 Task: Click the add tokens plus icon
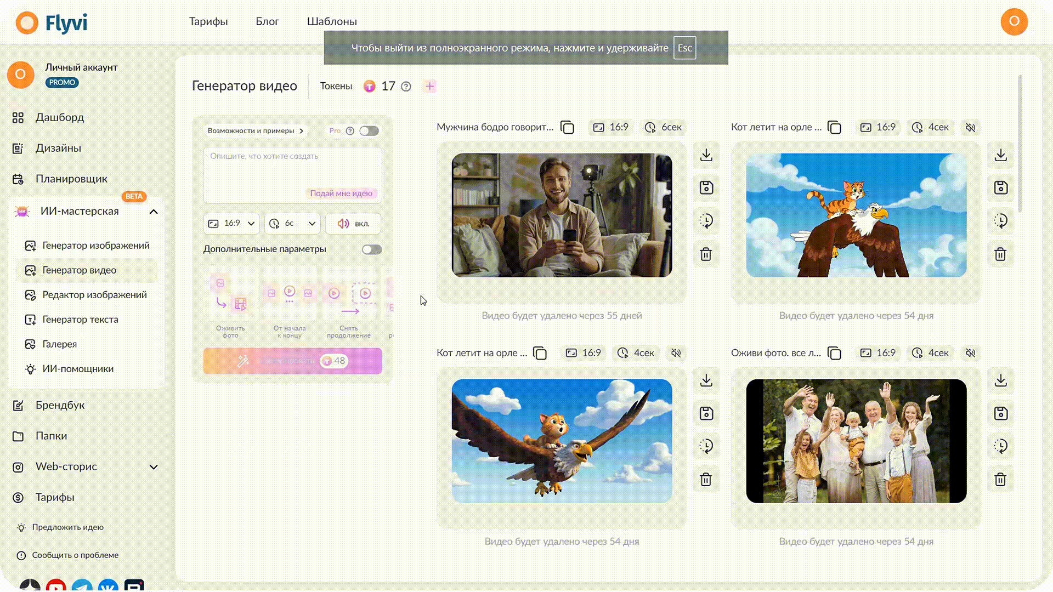coord(429,86)
